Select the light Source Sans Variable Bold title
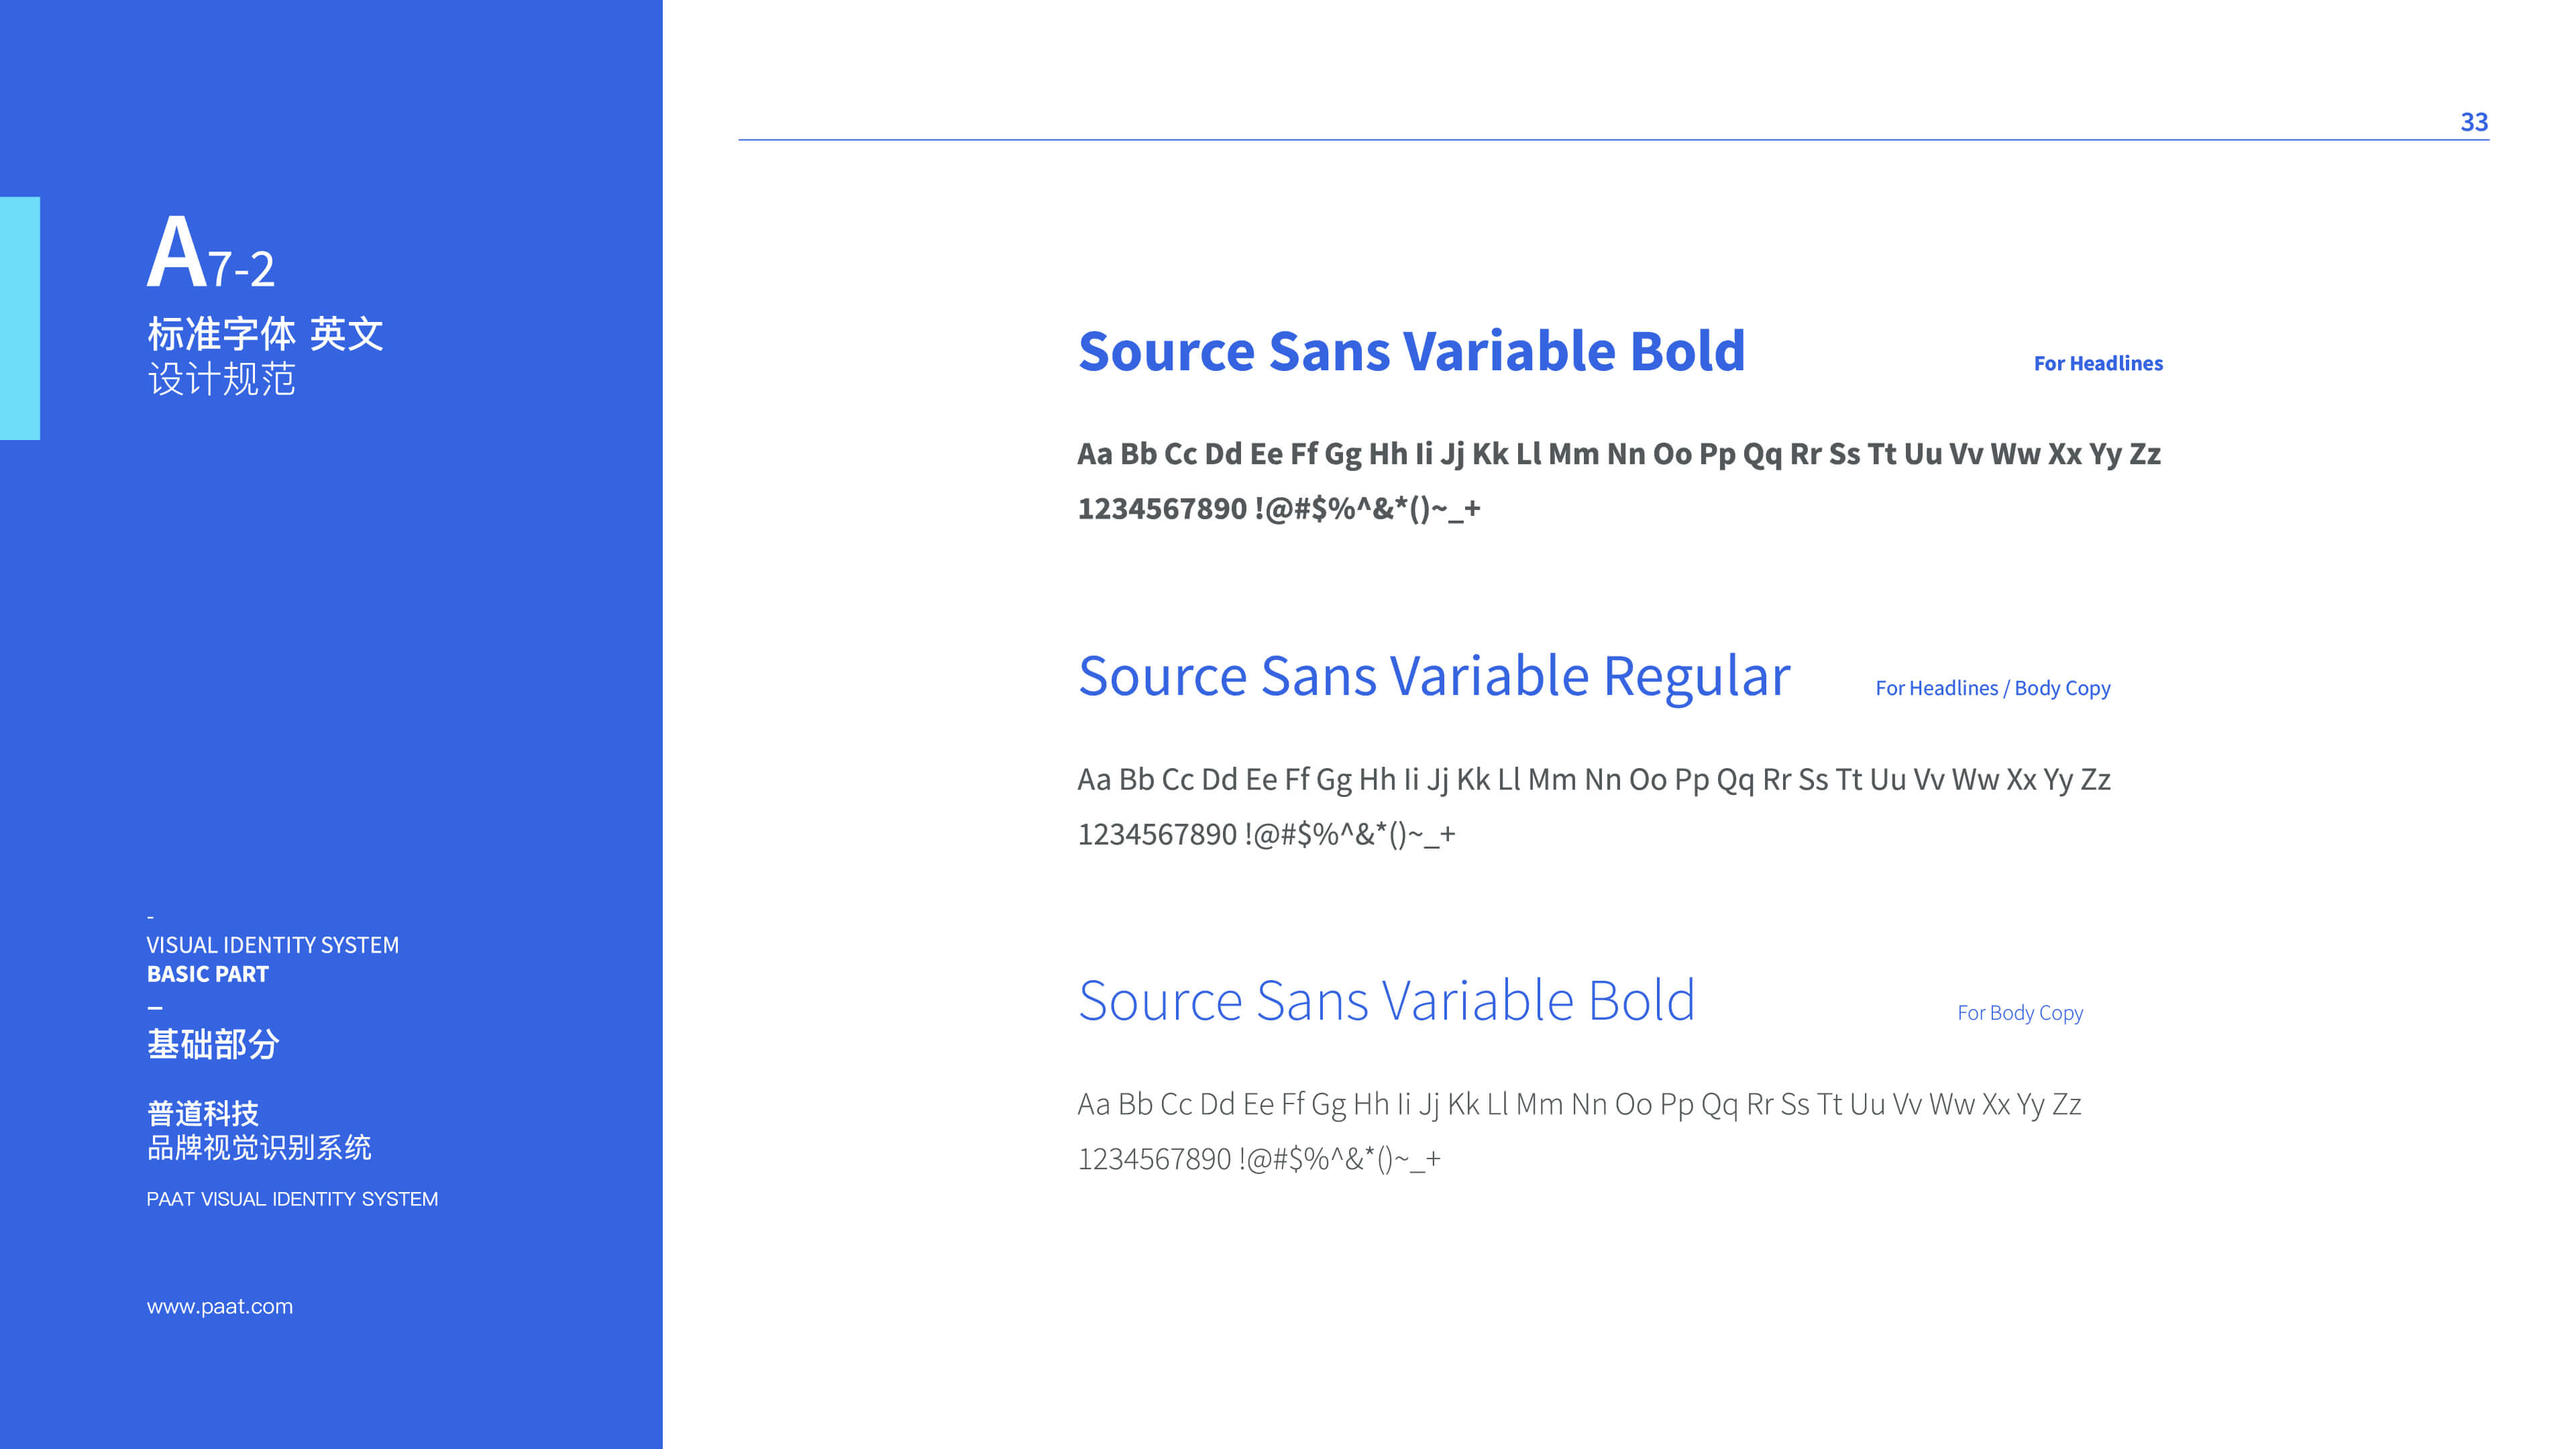 [1386, 1001]
